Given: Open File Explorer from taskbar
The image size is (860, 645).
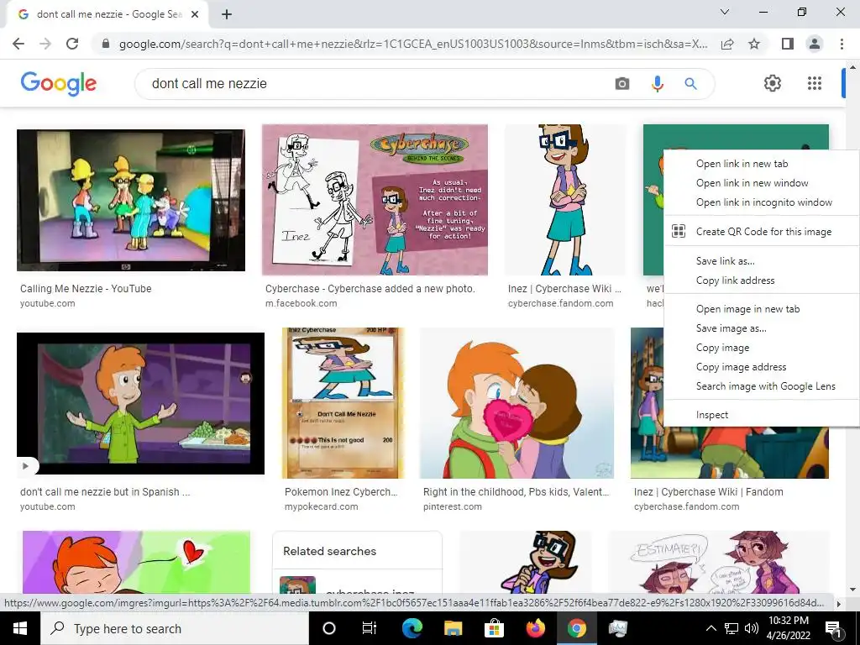Looking at the screenshot, I should pos(453,628).
